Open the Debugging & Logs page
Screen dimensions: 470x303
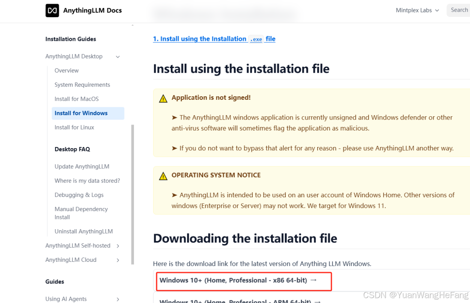click(79, 195)
